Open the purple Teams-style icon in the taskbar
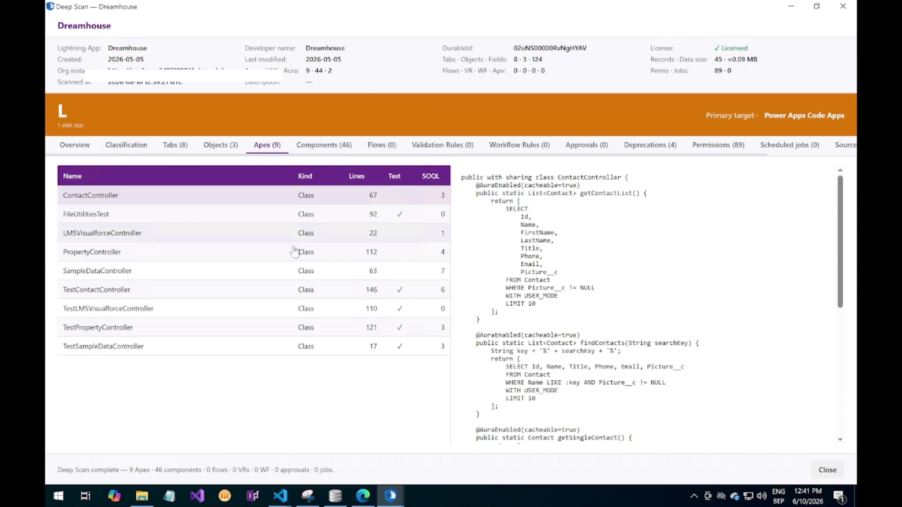The image size is (902, 507). click(253, 496)
